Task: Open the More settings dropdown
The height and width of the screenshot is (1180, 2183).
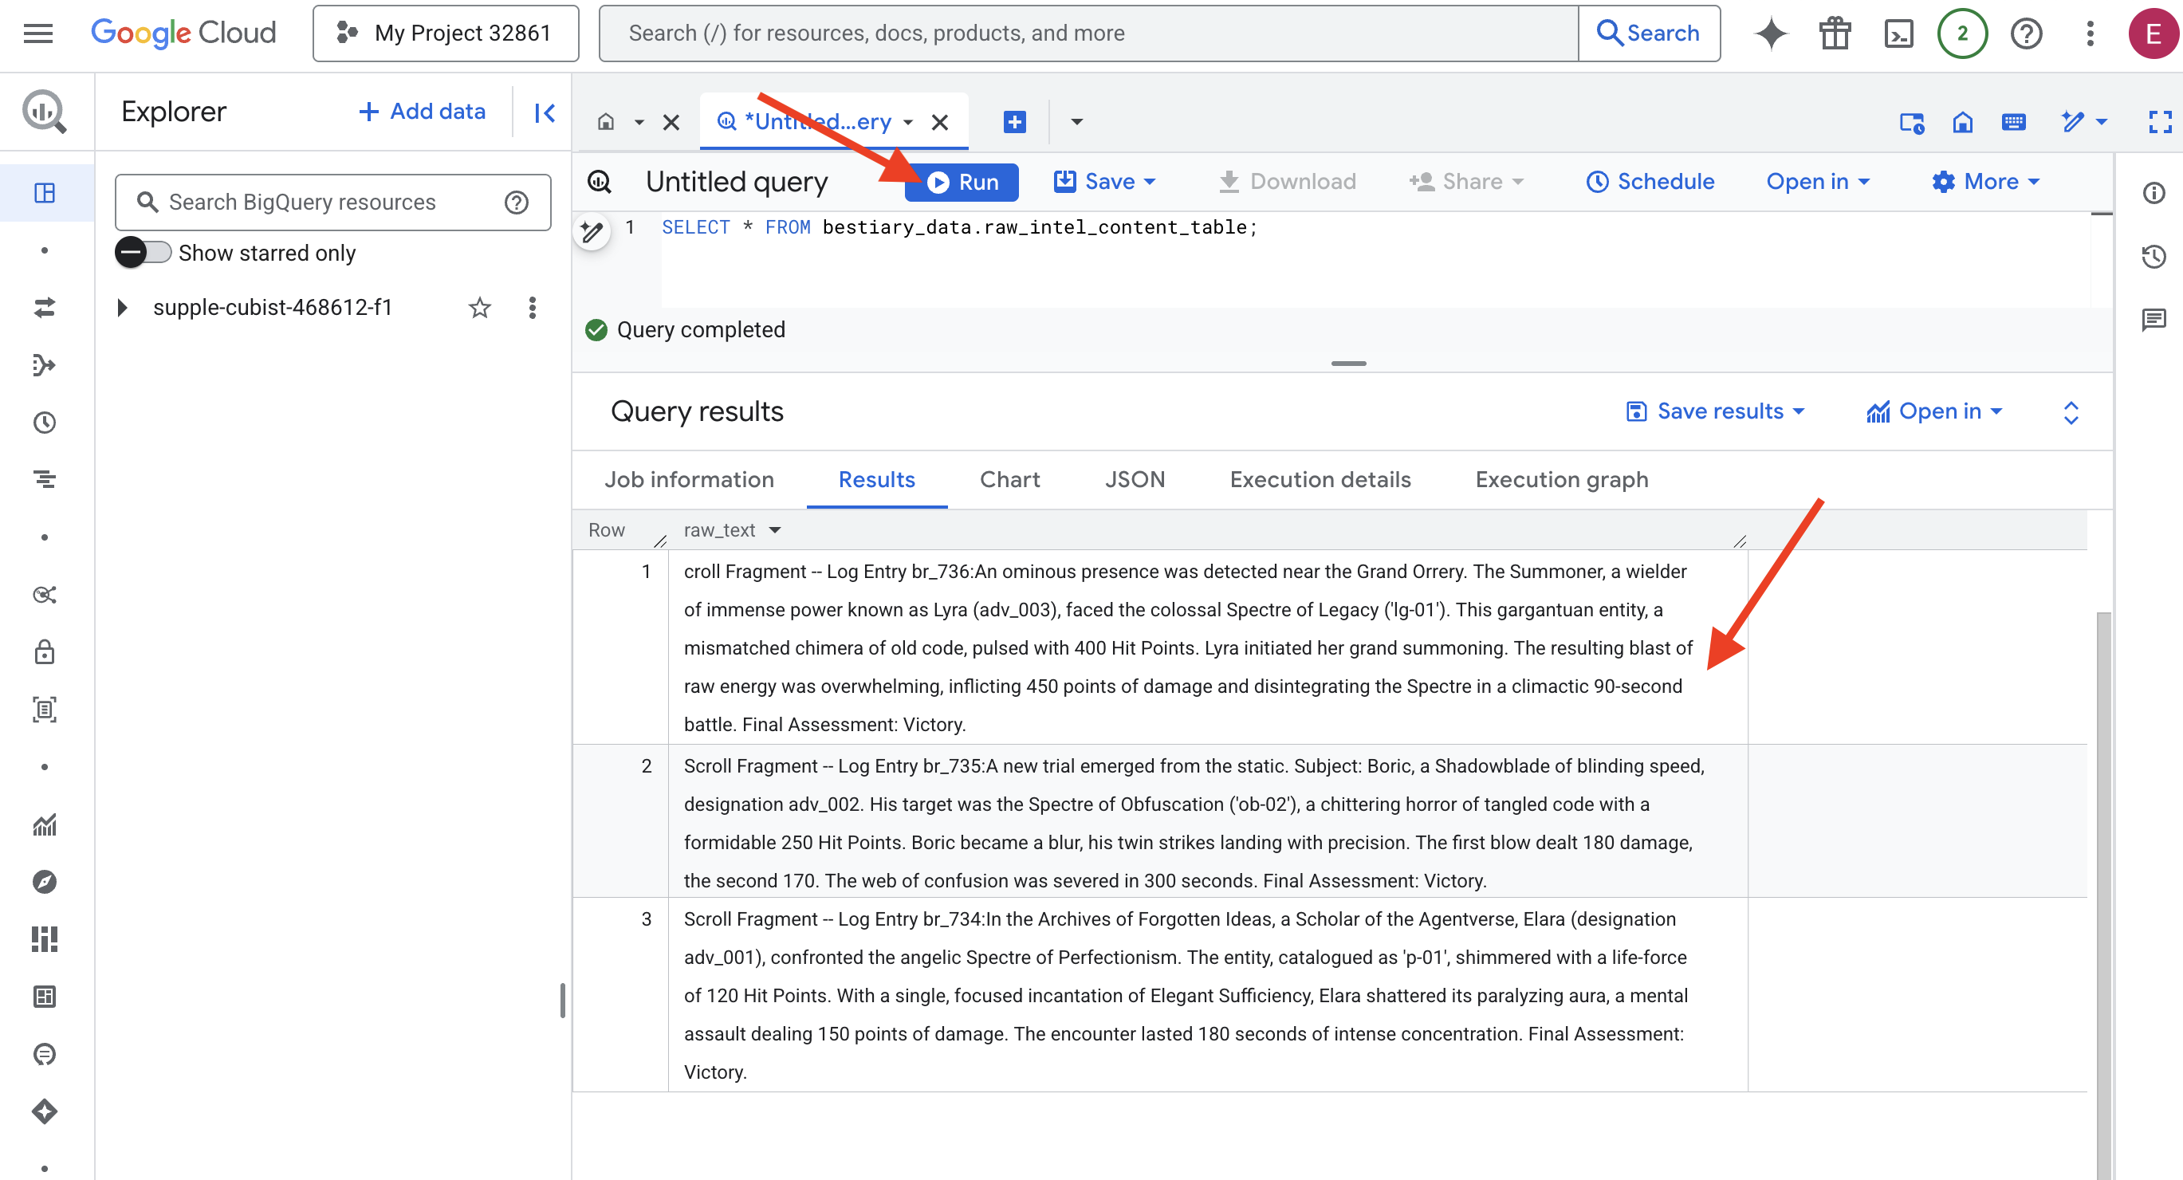Action: pos(1984,182)
